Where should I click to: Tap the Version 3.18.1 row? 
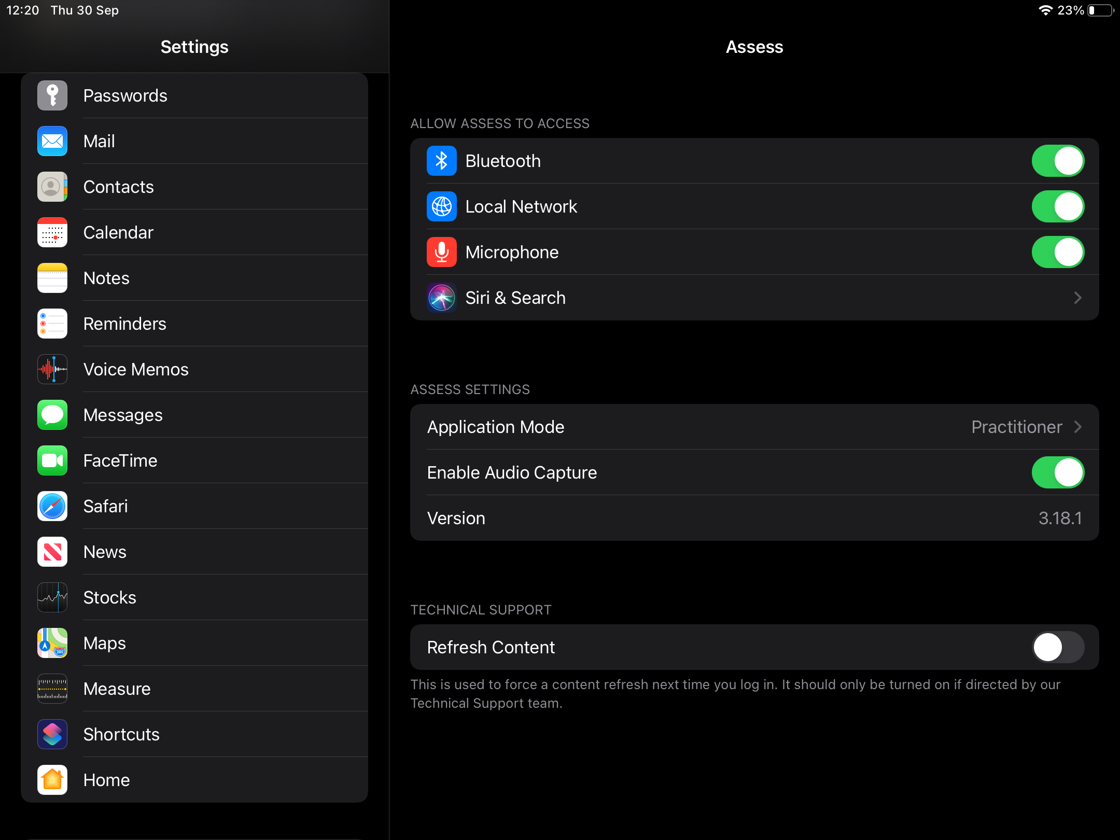754,518
